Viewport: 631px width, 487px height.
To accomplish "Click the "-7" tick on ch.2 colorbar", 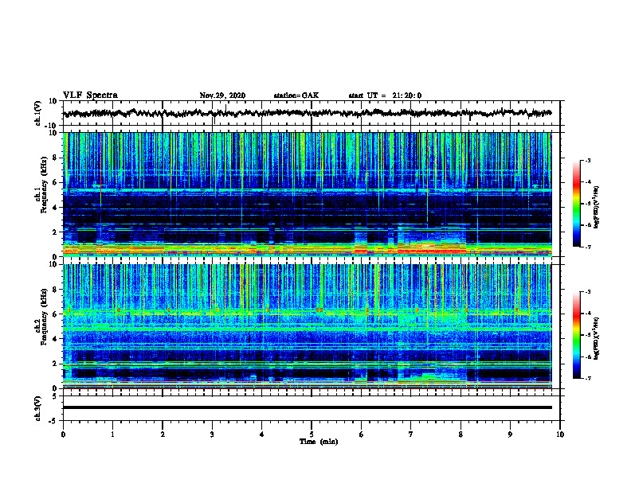I will pos(587,378).
